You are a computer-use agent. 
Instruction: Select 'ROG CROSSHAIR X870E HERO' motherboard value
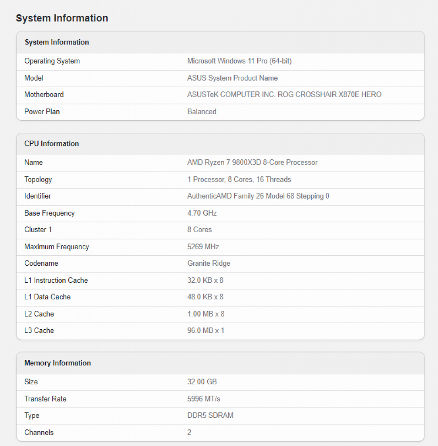point(329,95)
